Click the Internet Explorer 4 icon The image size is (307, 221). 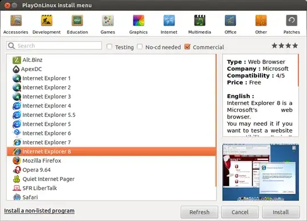17,106
